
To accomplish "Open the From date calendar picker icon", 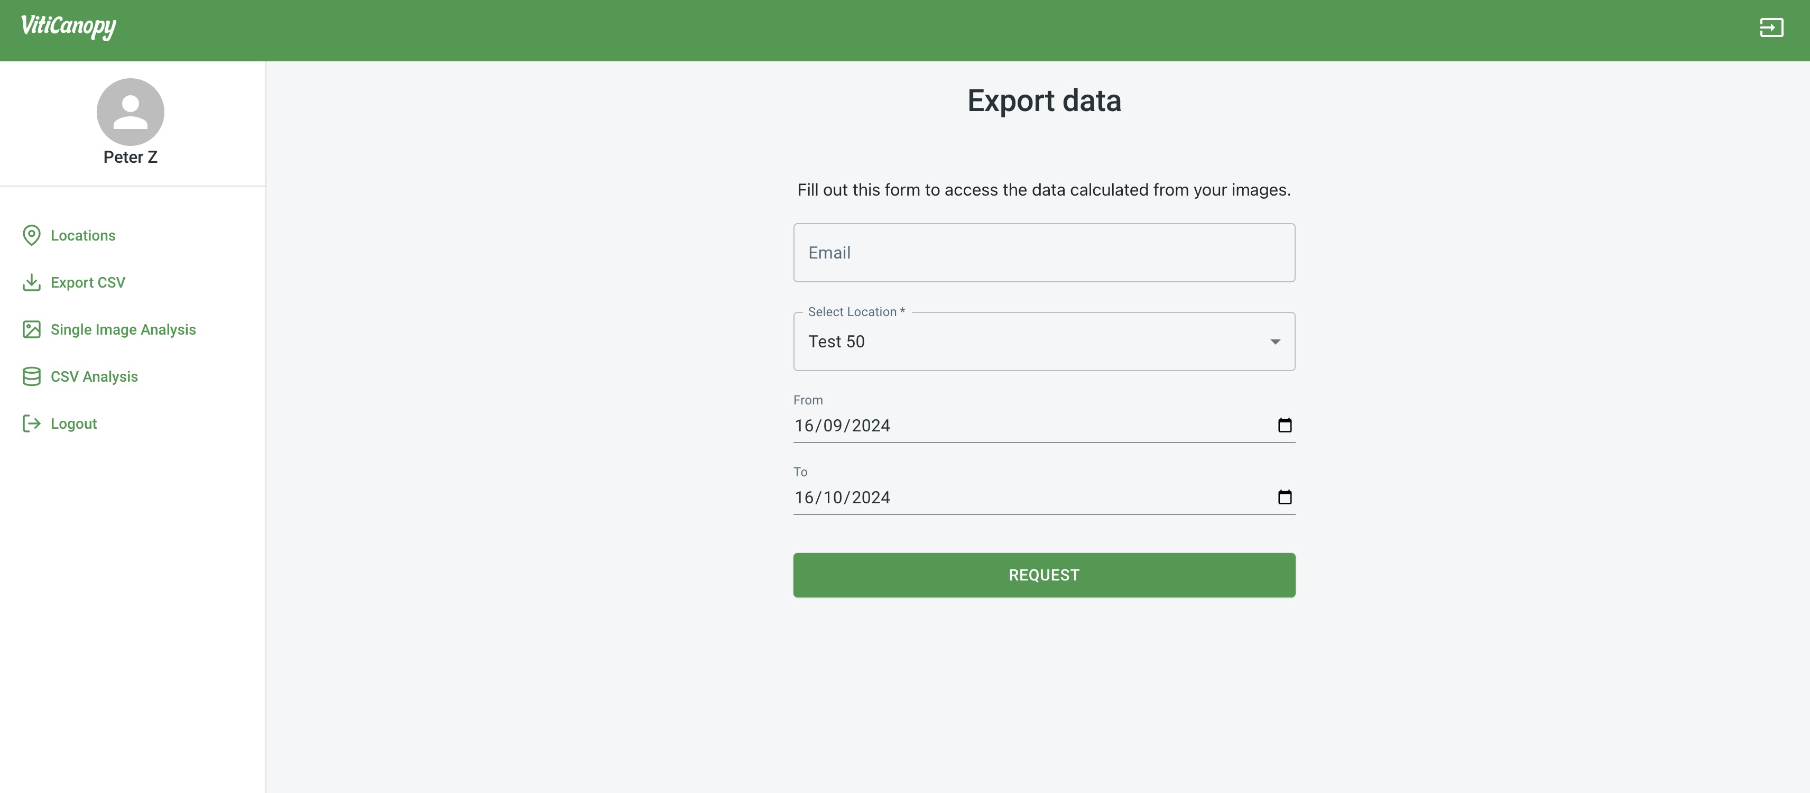I will point(1285,425).
